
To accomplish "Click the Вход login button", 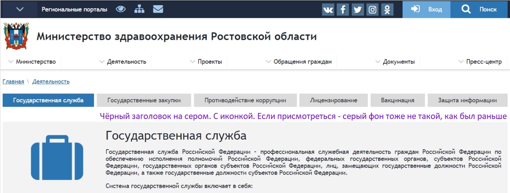I will coord(426,9).
